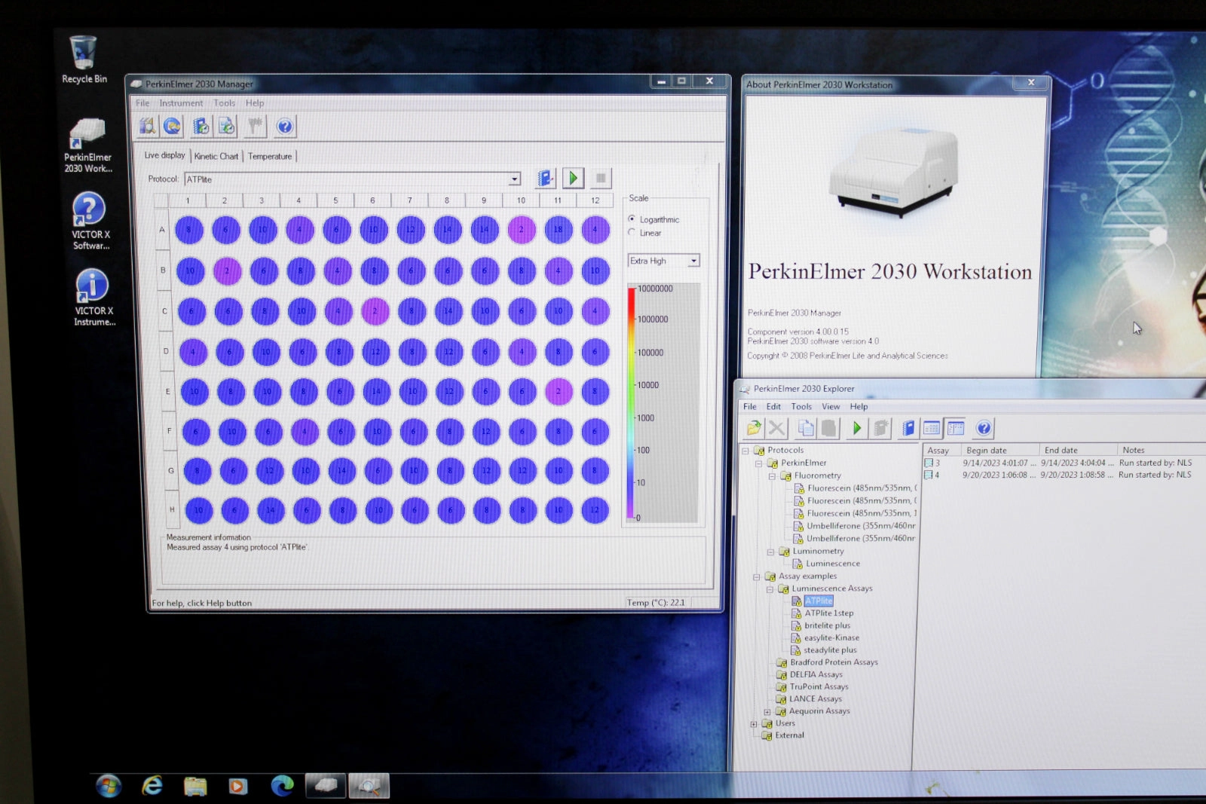The width and height of the screenshot is (1206, 804).
Task: Select plate well A1
Action: point(189,230)
